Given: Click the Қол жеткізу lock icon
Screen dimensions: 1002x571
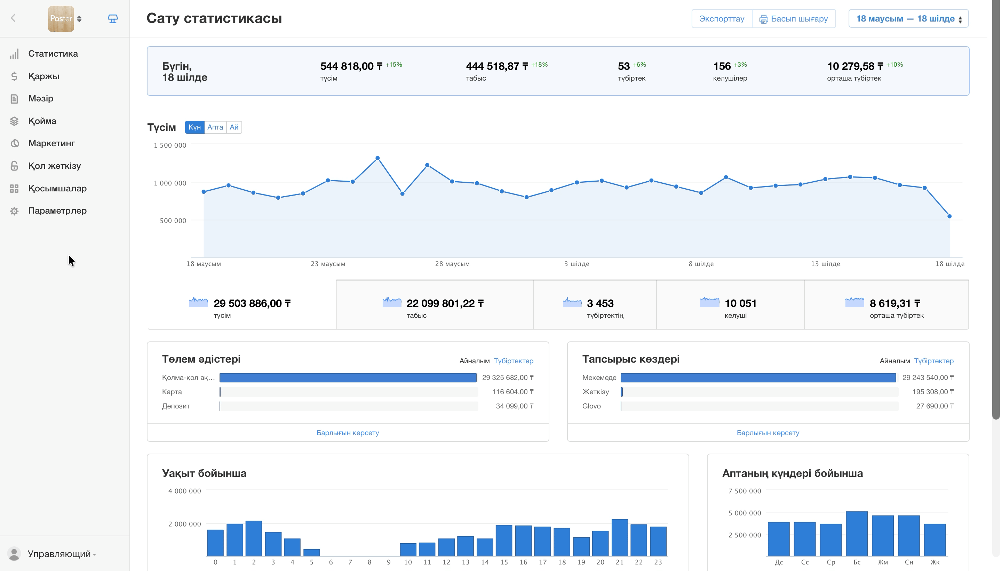Looking at the screenshot, I should tap(14, 166).
